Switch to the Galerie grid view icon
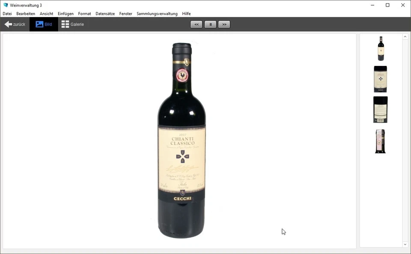This screenshot has width=411, height=254. [65, 24]
